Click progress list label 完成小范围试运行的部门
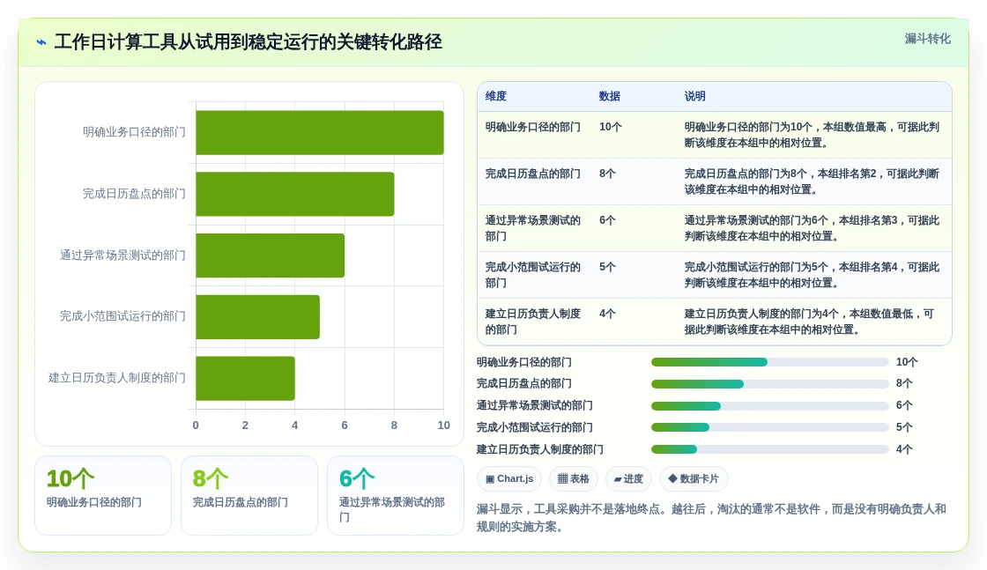Image resolution: width=987 pixels, height=570 pixels. click(x=534, y=428)
